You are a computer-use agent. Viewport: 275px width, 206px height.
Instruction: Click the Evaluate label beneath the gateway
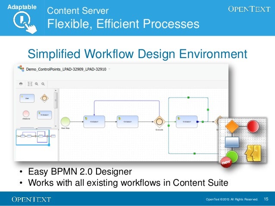(159, 130)
